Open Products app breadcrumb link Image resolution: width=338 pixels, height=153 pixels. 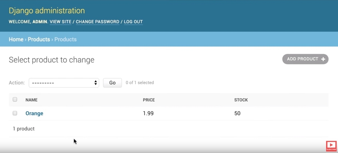[x=39, y=40]
